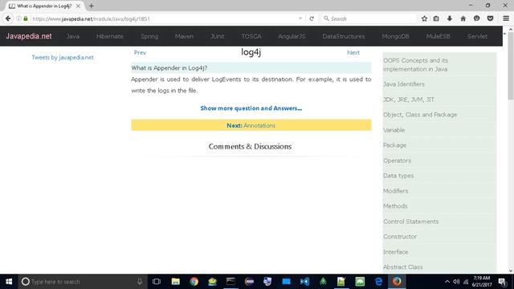The width and height of the screenshot is (514, 289).
Task: Open the 'Constructor' sidebar topic
Action: pos(400,237)
